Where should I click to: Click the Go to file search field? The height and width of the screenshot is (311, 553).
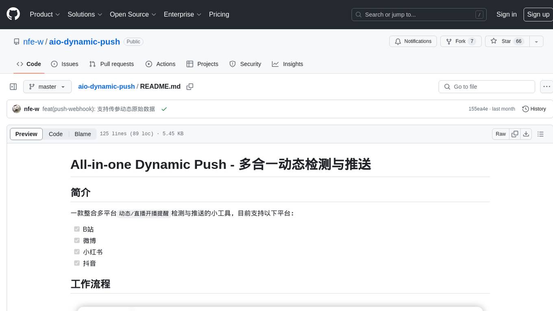click(487, 87)
